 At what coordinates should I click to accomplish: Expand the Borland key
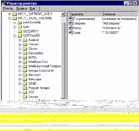tap(20, 40)
